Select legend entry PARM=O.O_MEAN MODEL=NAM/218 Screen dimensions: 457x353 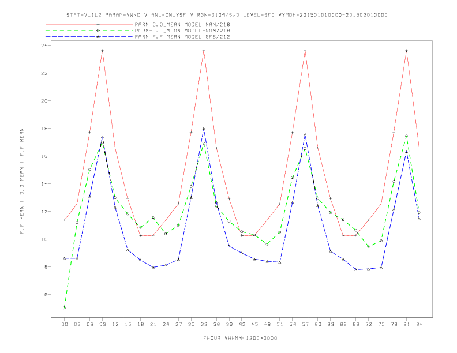(182, 24)
